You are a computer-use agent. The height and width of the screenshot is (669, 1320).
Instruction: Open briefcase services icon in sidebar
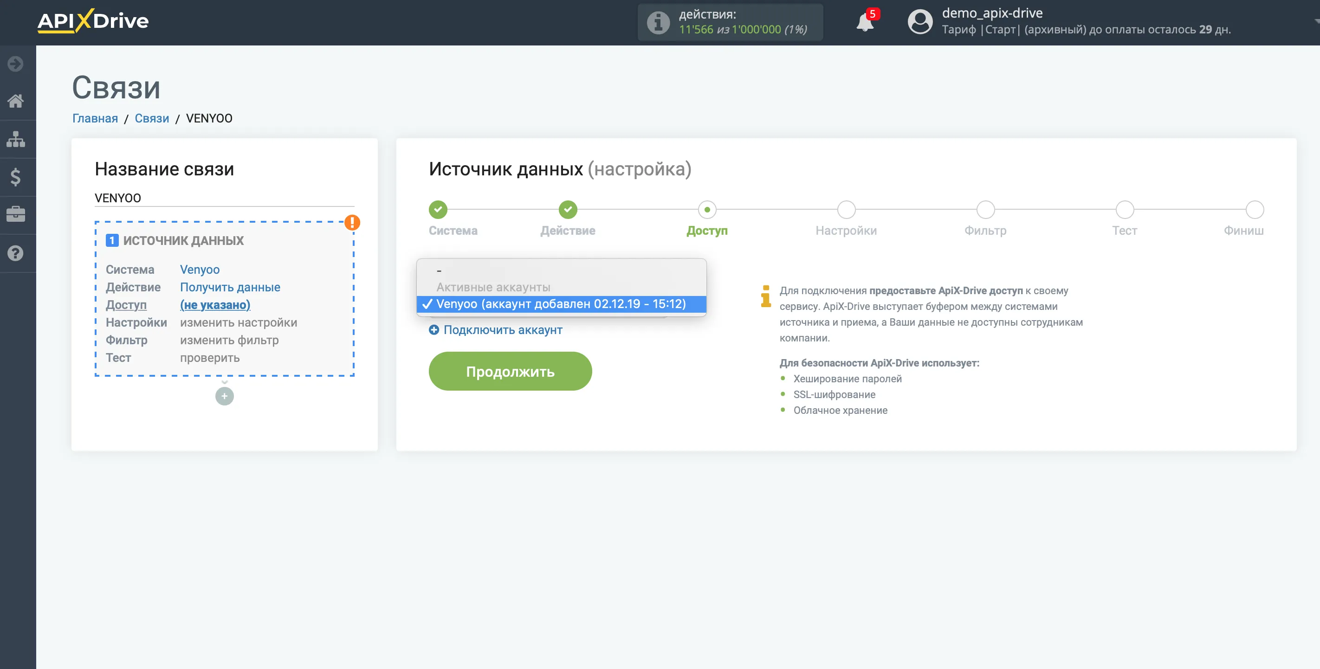(15, 214)
